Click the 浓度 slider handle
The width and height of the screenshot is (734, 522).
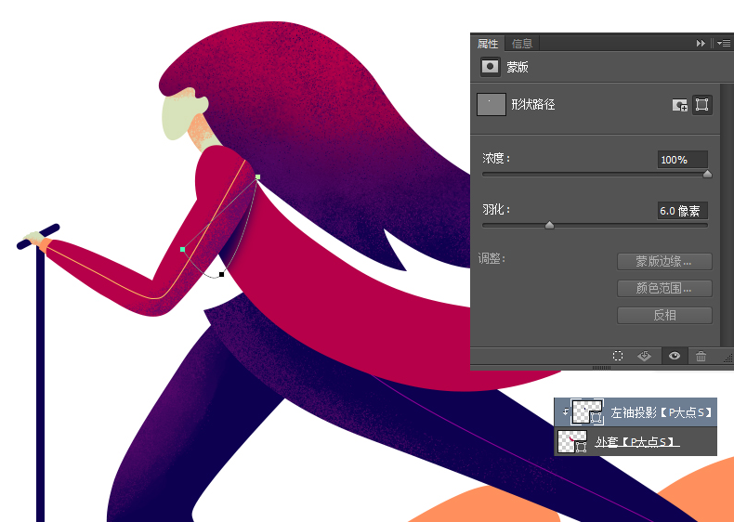(707, 174)
